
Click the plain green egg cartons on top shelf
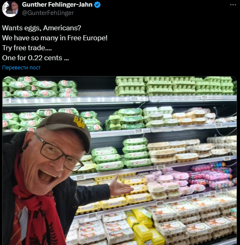tap(174, 86)
